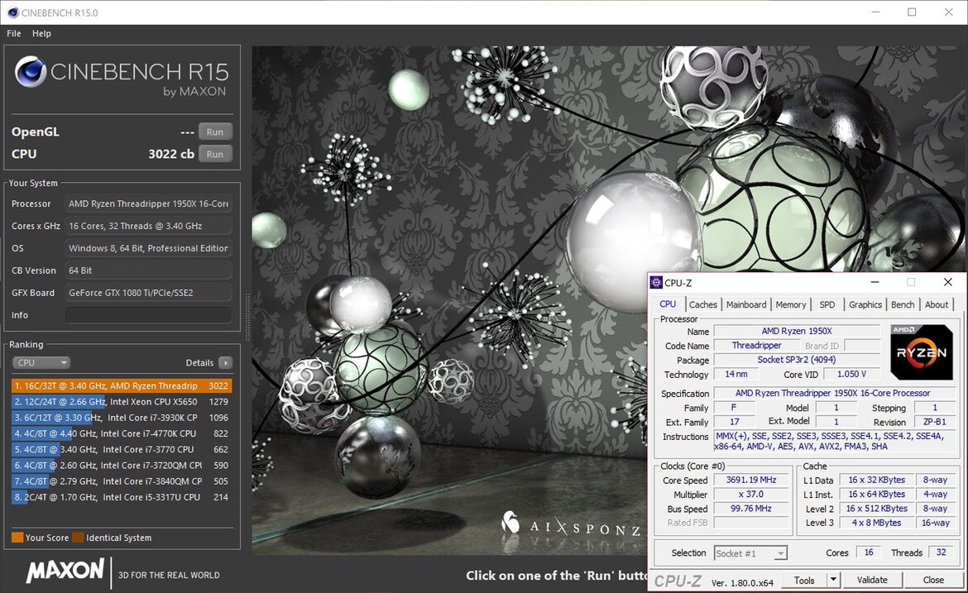Viewport: 968px width, 593px height.
Task: Click the Technology 14 nm value
Action: coord(736,374)
